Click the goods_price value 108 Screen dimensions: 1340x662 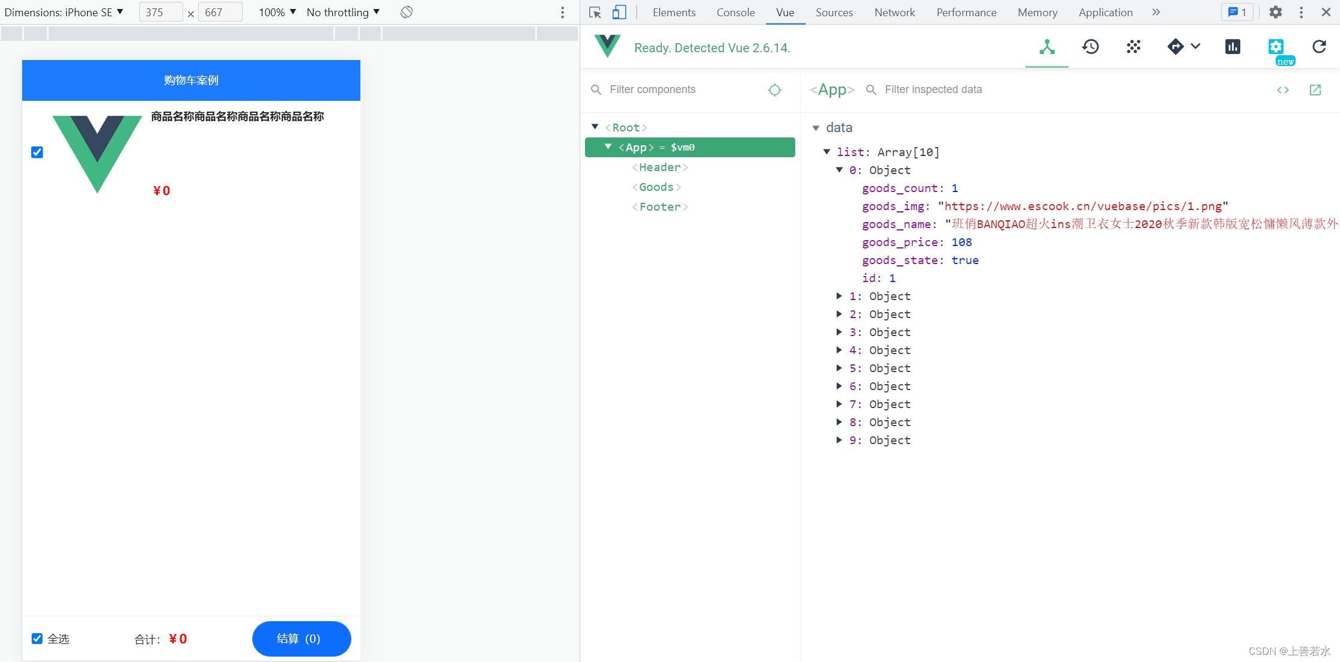pyautogui.click(x=962, y=242)
